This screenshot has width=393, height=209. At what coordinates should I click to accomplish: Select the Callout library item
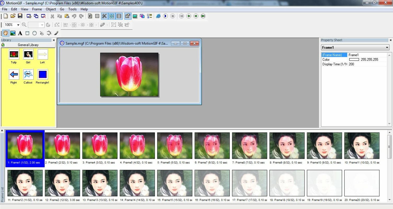click(x=28, y=77)
